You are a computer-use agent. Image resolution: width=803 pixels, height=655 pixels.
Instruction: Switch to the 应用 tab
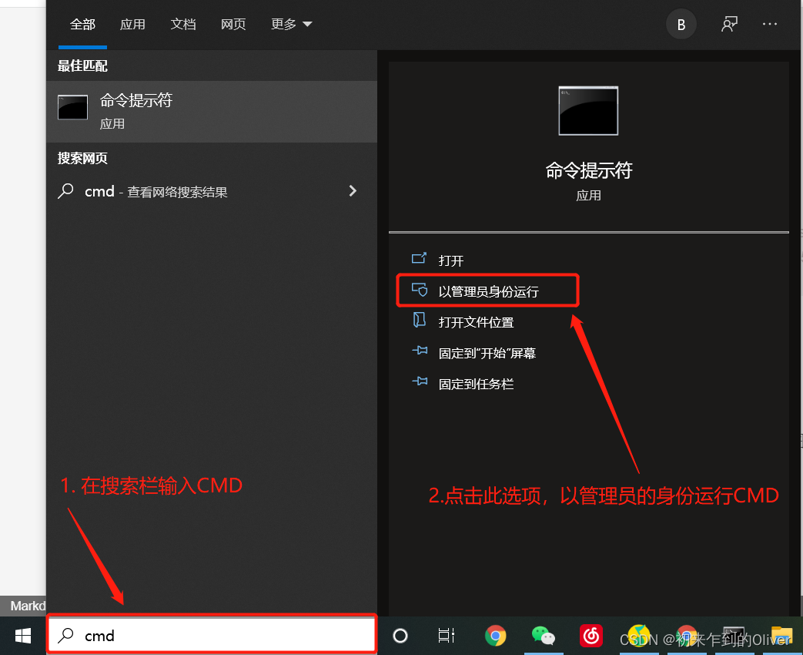pyautogui.click(x=132, y=24)
